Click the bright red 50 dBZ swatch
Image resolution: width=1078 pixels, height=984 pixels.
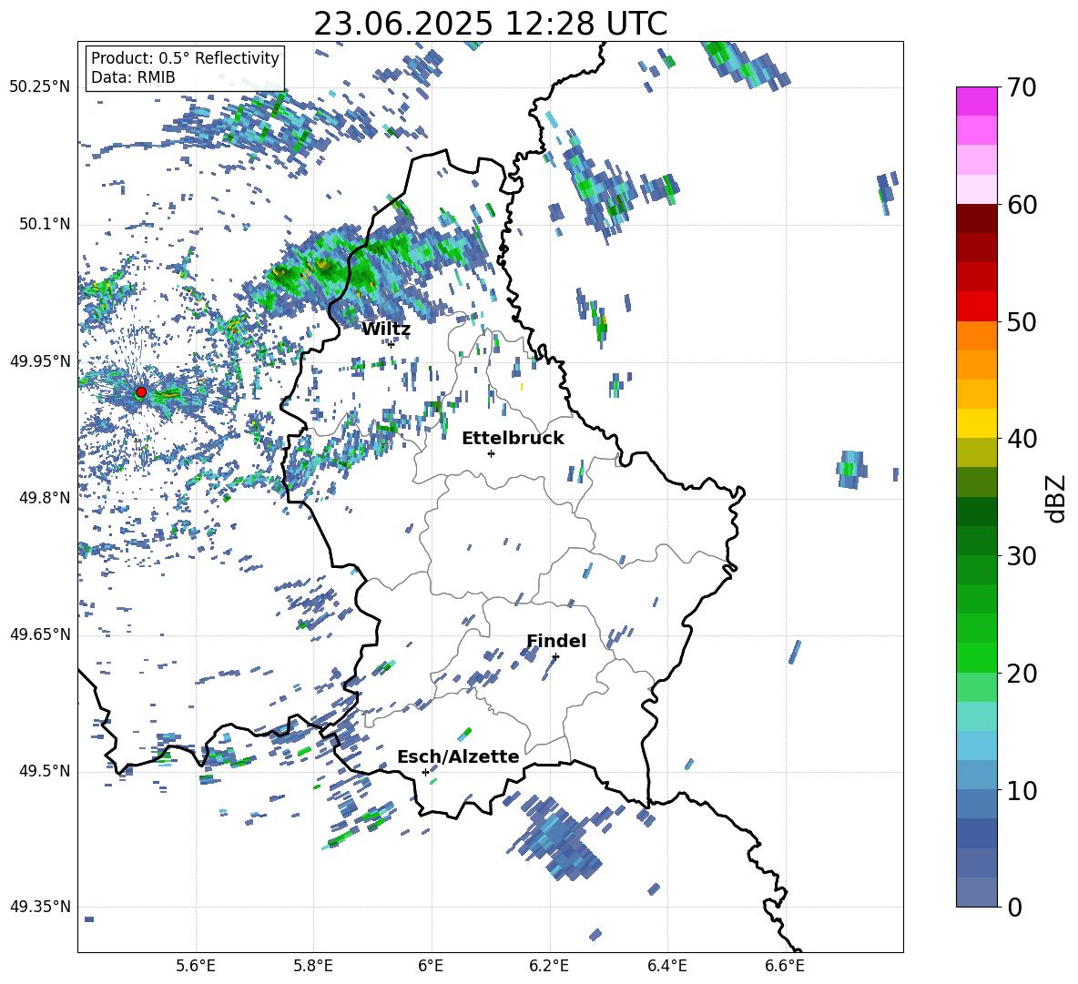click(x=976, y=307)
